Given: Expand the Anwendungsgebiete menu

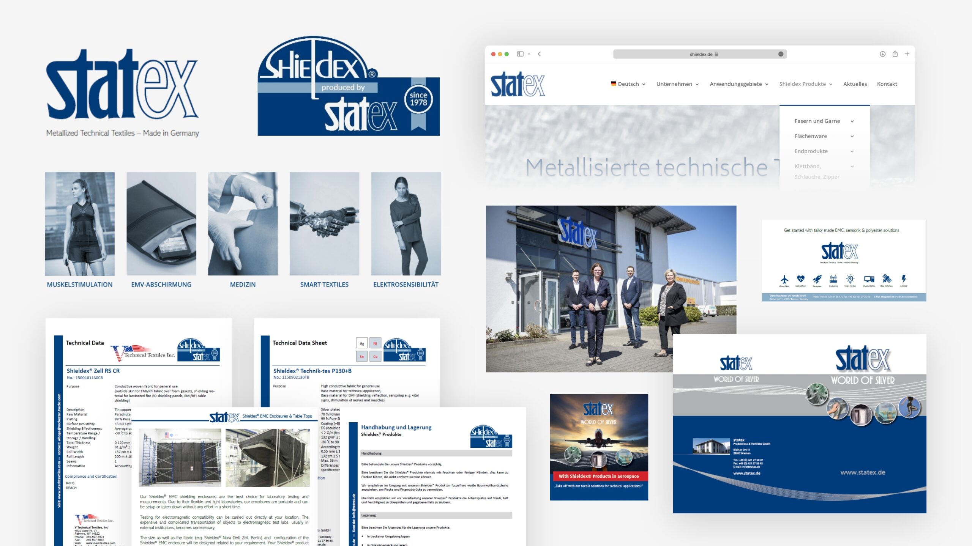Looking at the screenshot, I should pos(739,84).
